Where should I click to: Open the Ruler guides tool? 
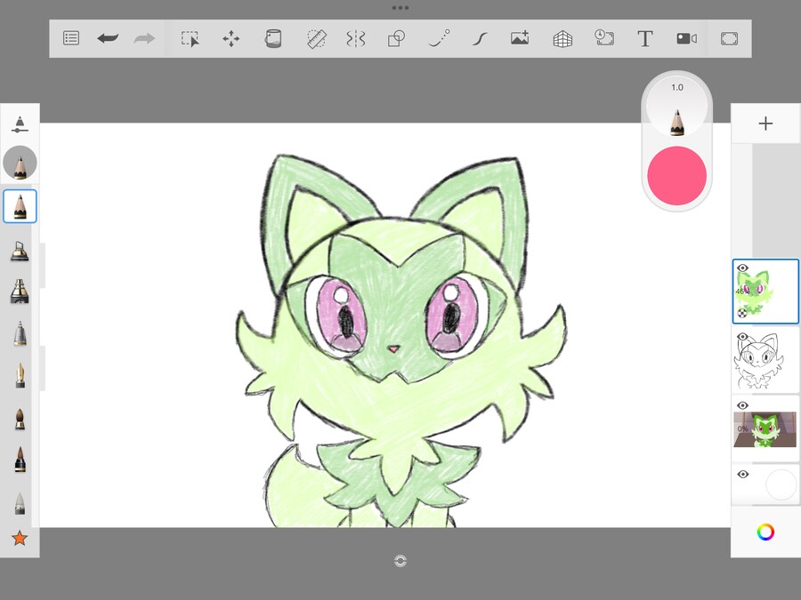pos(316,39)
